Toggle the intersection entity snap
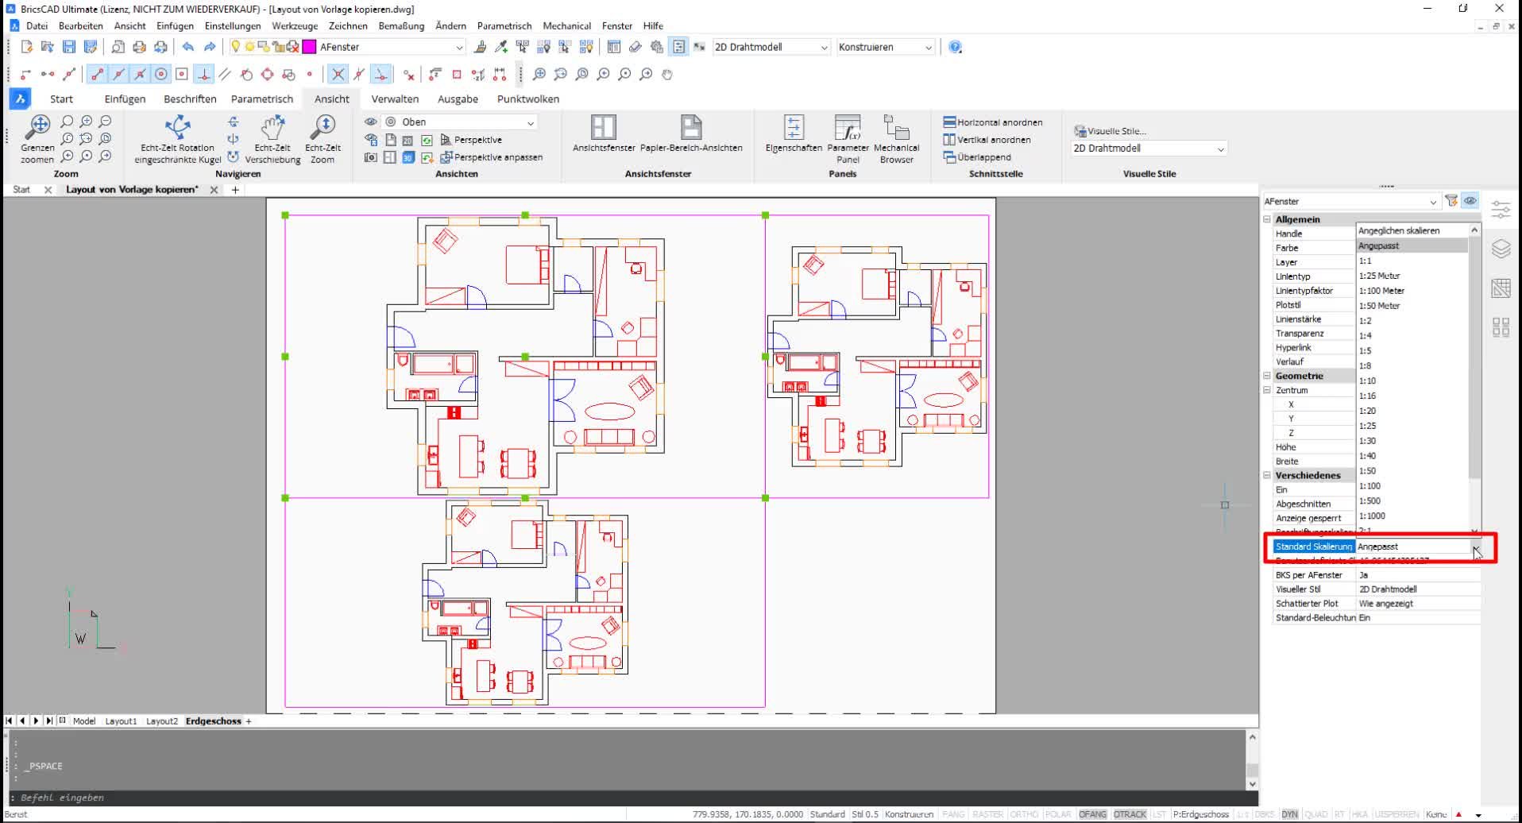1522x823 pixels. point(338,74)
